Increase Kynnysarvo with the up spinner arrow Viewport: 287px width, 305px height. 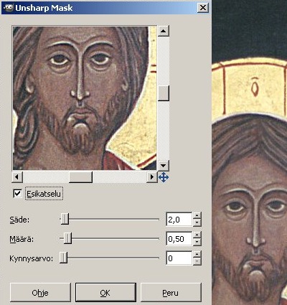pos(197,254)
